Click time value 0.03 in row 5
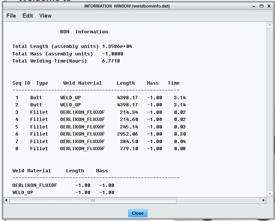275x221 pixels. (x=180, y=127)
